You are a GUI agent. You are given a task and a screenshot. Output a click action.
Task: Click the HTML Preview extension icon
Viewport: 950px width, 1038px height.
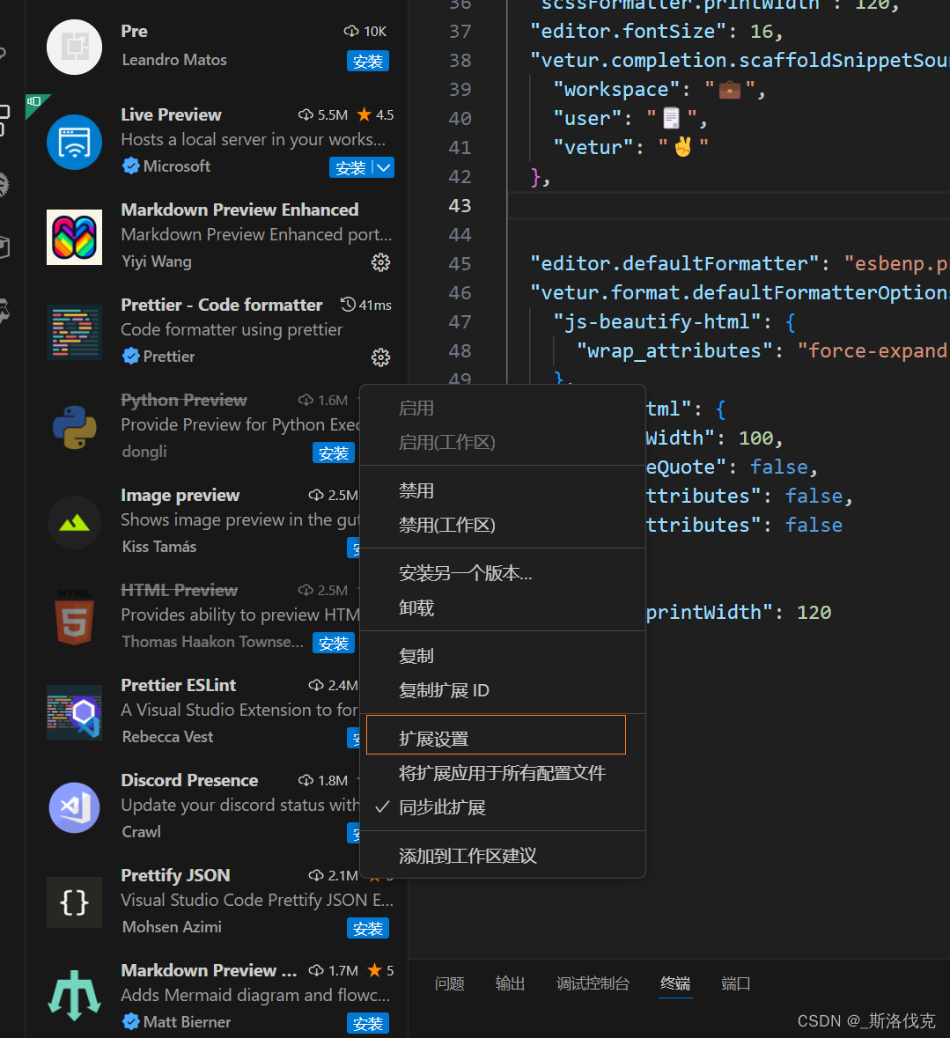coord(74,617)
